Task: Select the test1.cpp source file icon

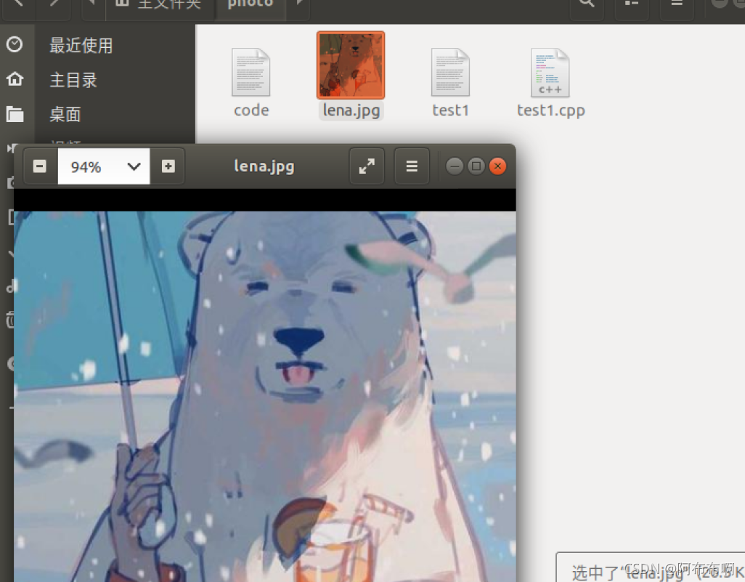Action: [550, 73]
